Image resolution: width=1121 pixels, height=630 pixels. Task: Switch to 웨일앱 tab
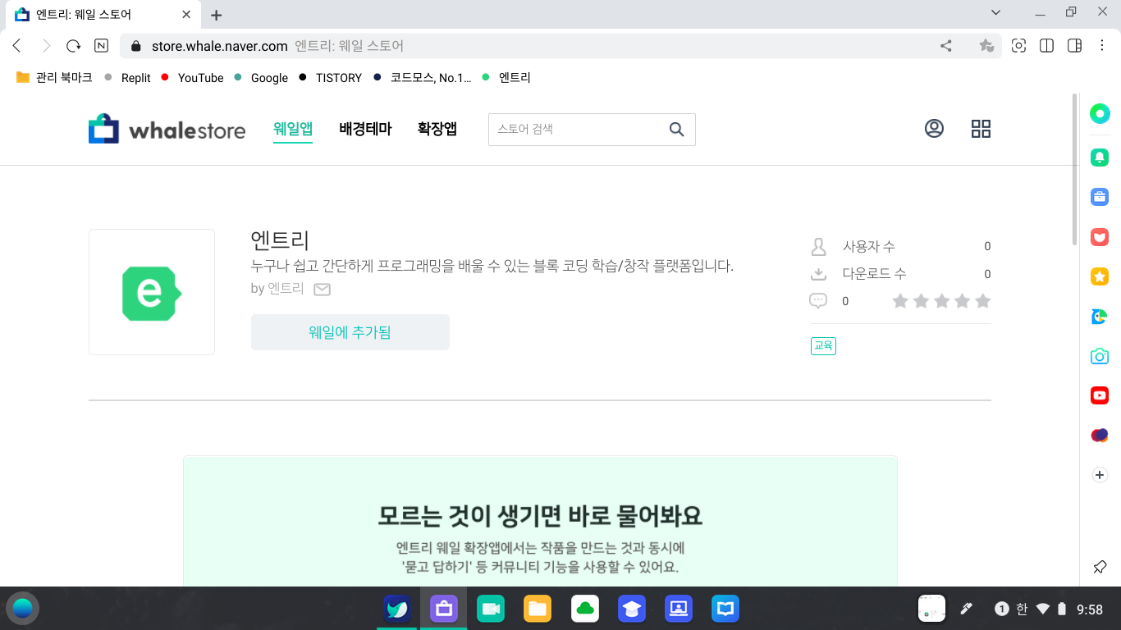(293, 129)
